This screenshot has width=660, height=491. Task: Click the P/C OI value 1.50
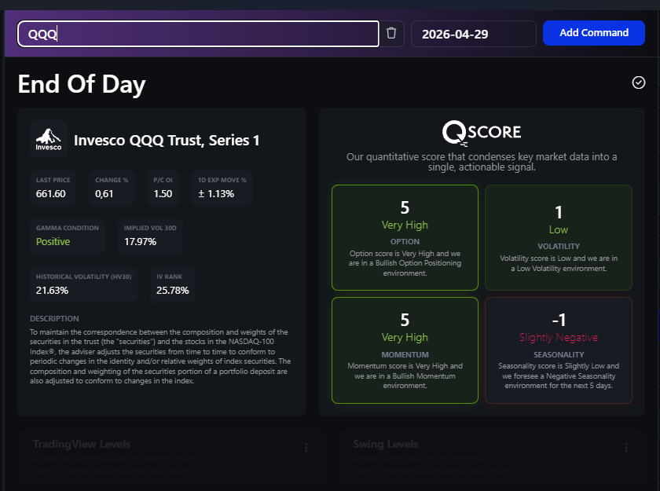(x=163, y=194)
